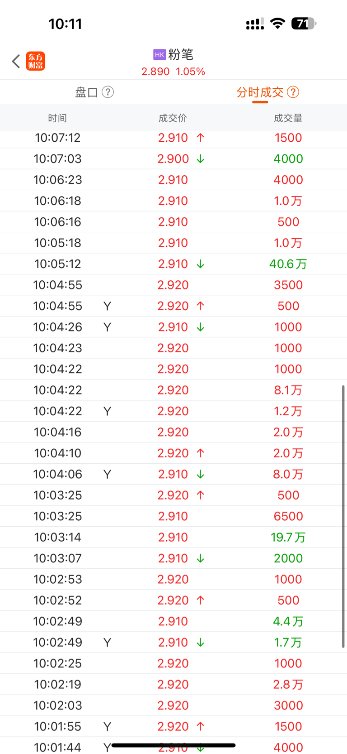Viewport: 347px width, 754px height.
Task: Tap the 成交量 column header
Action: pos(288,118)
